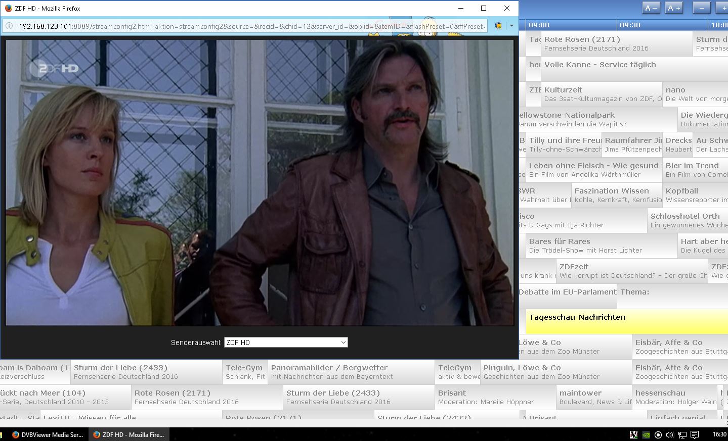The image size is (728, 441).
Task: Select the Hart aber herzlich programme entry
Action: tap(703, 246)
